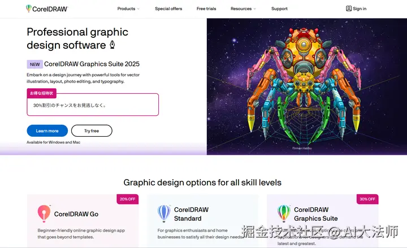Click the 'Professional graphic design software' headline
The width and height of the screenshot is (407, 248).
point(77,38)
